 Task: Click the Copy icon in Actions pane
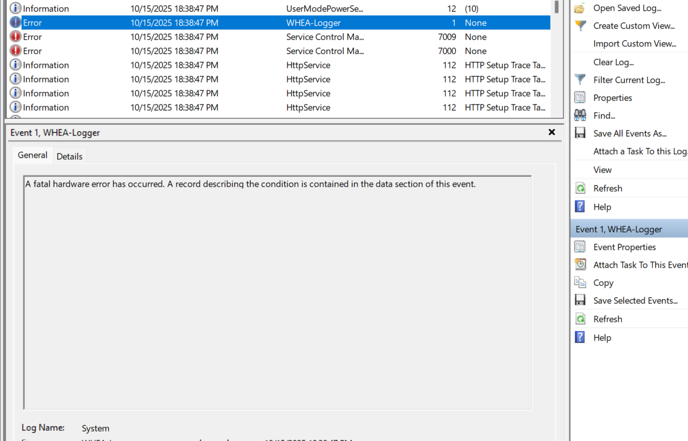580,283
